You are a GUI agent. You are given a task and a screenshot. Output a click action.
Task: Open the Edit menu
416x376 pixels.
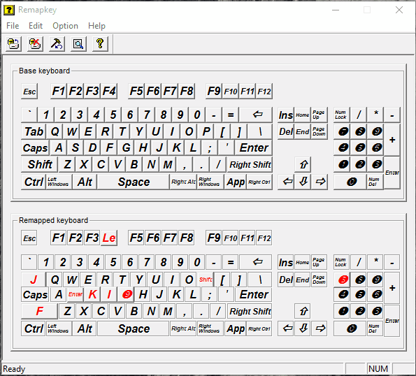(x=36, y=26)
